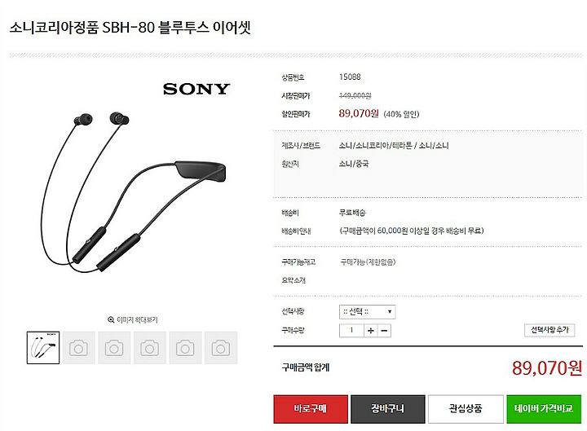Increase quantity with the plus button
The width and height of the screenshot is (587, 431).
pyautogui.click(x=371, y=331)
